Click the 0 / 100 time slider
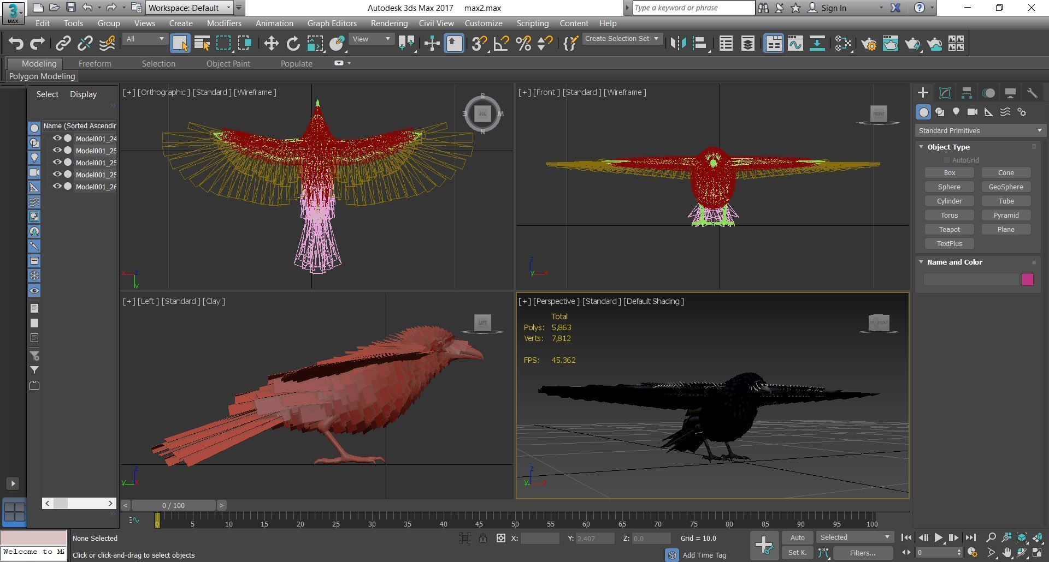 (x=174, y=506)
